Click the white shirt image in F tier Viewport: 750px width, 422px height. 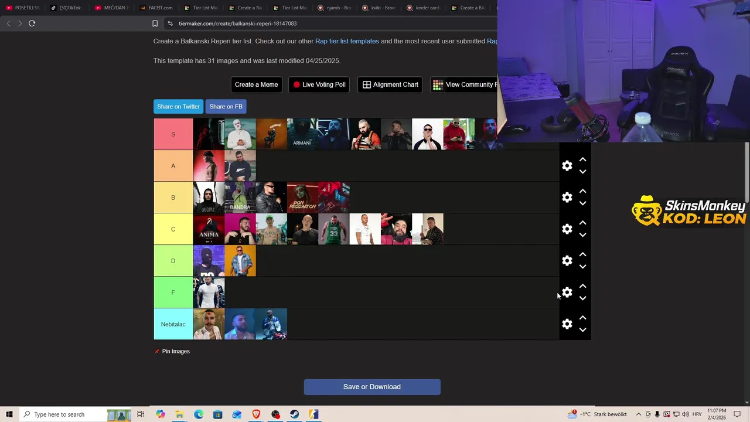(x=209, y=292)
